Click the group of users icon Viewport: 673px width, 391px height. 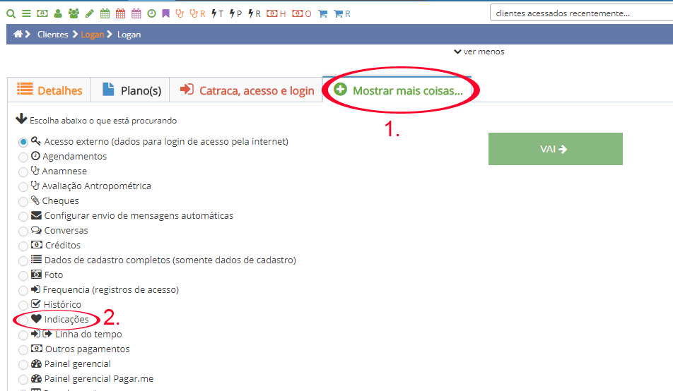pos(74,13)
